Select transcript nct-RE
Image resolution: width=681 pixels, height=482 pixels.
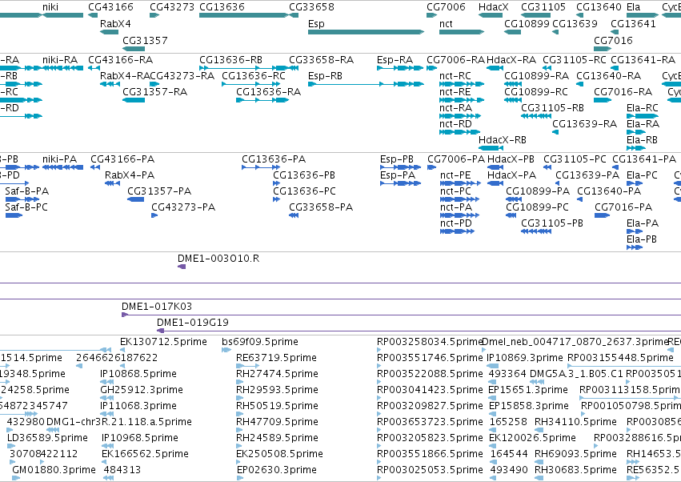[x=462, y=100]
